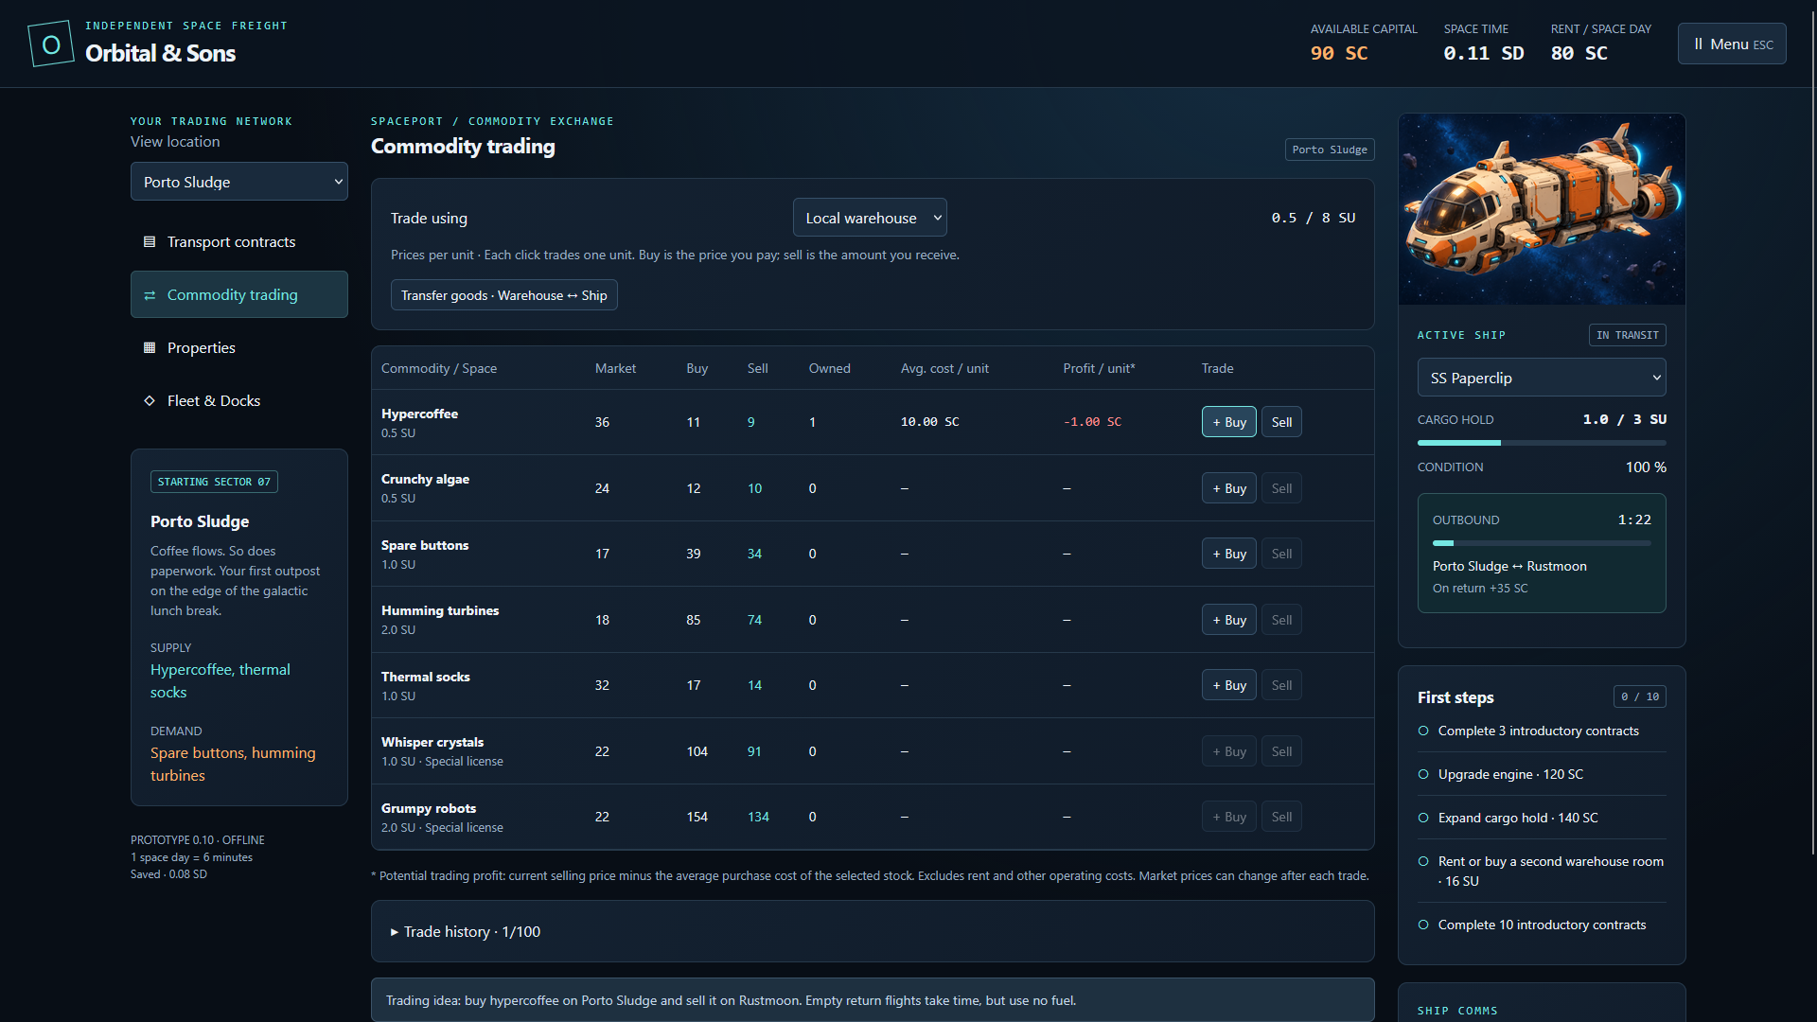
Task: Click the Transport contracts list icon
Action: (x=150, y=242)
